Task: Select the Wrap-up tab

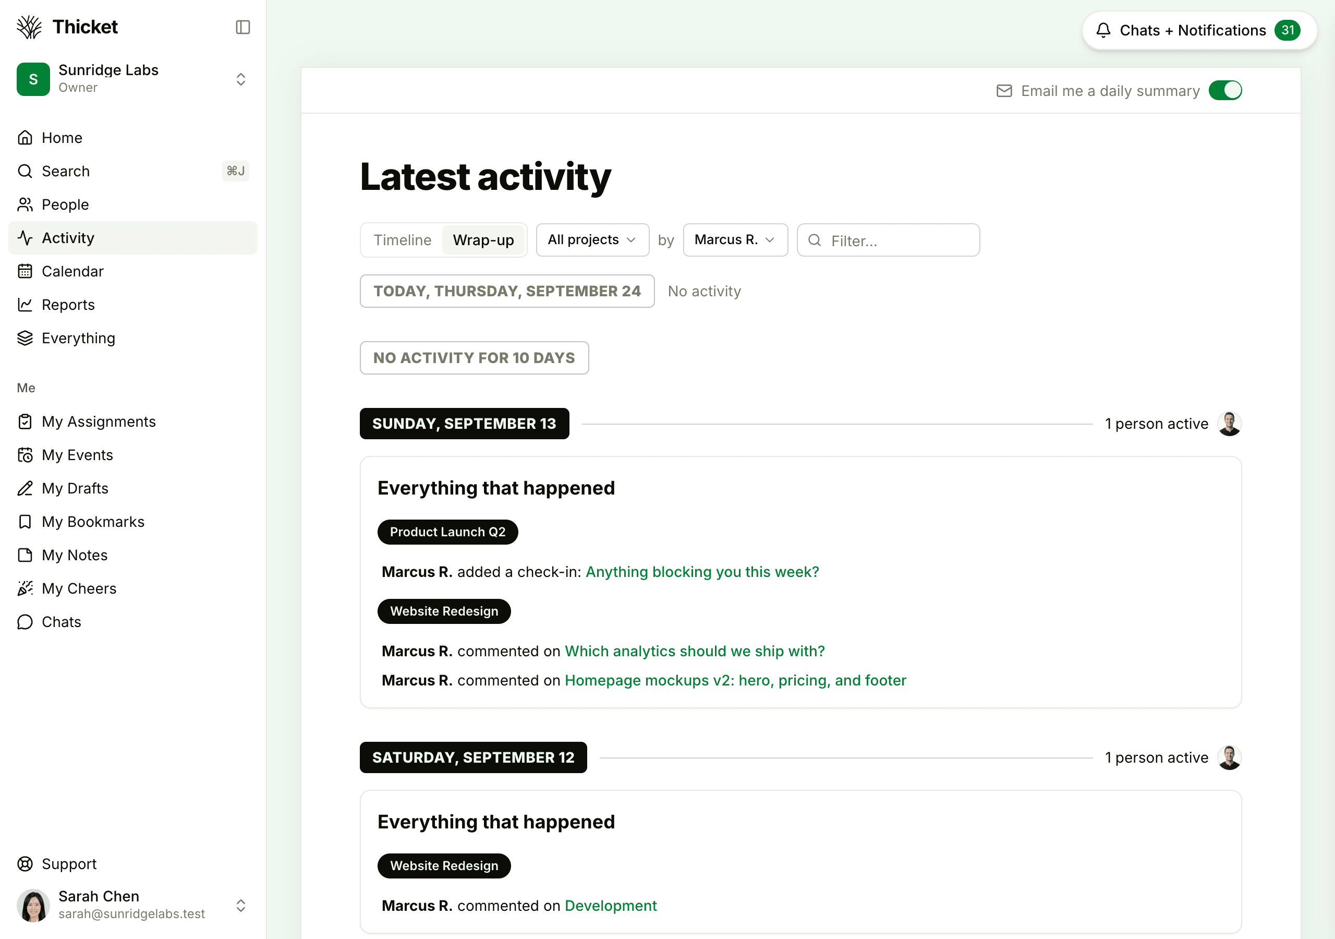Action: click(x=483, y=240)
